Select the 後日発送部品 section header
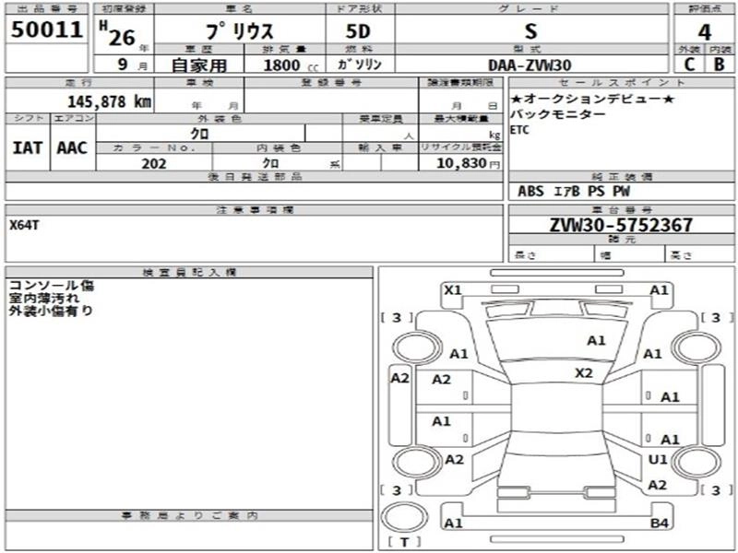Viewport: 738px width, 553px height. (x=255, y=177)
